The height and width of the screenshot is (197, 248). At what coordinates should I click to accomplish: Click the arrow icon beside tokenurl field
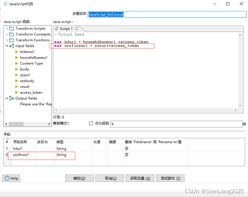click(17, 52)
